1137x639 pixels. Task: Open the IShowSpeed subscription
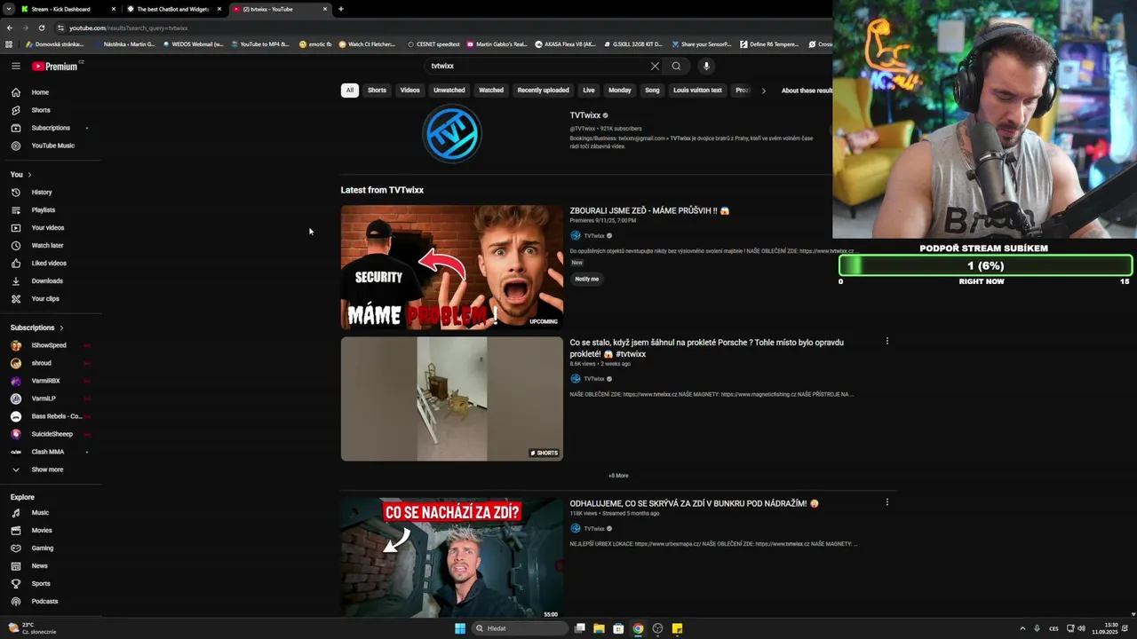click(x=49, y=345)
